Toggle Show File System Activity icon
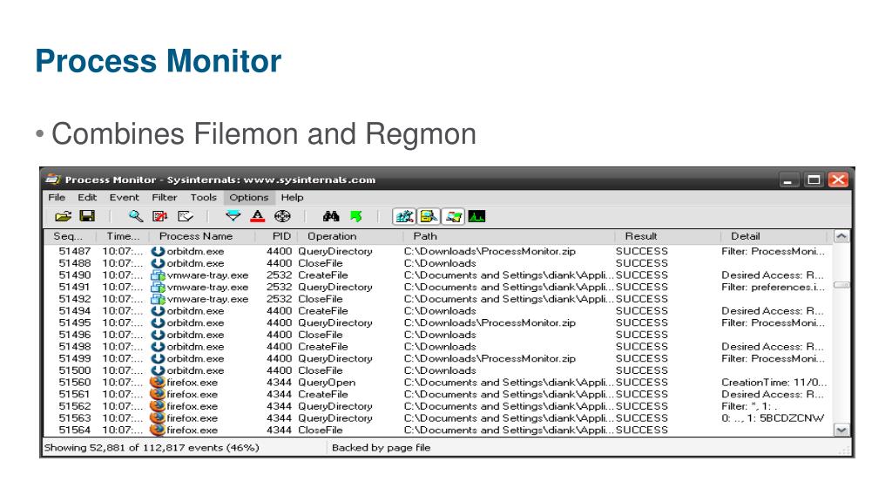Screen dimensions: 892x502 click(429, 216)
